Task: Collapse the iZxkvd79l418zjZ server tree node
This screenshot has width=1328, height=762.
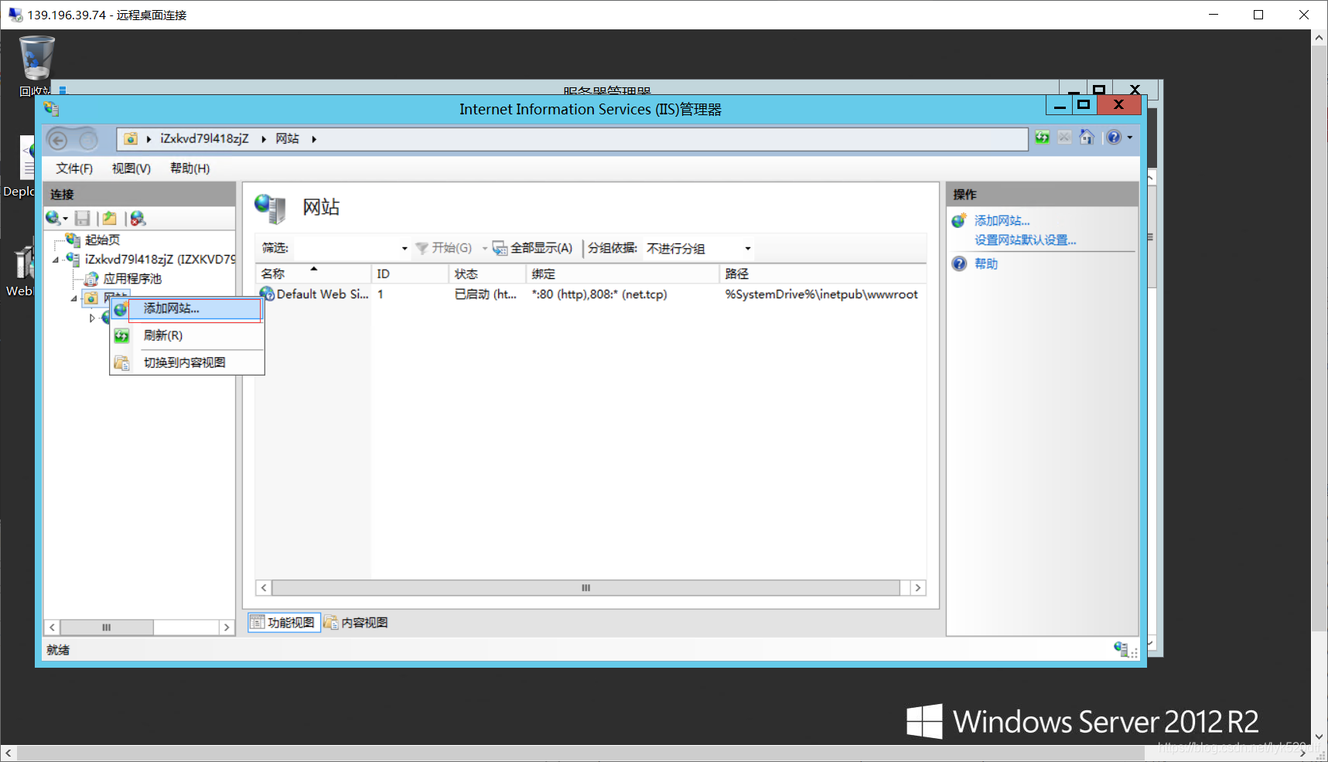Action: click(54, 260)
